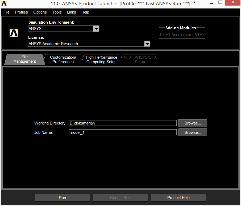Toggle the VT Accelerator (-VTA) checkbox
Image resolution: width=241 pixels, height=206 pixels.
(162, 35)
